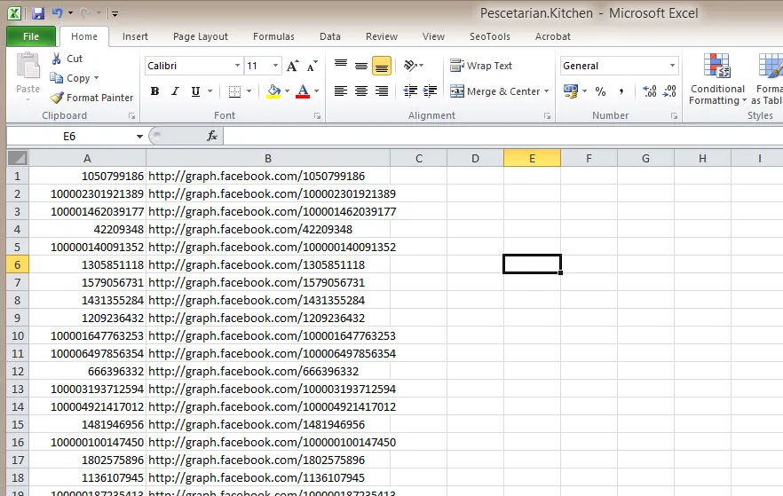Click Decrease Font Size icon
783x496 pixels.
[x=312, y=66]
